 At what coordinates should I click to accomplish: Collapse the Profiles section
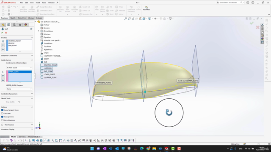point(32,38)
